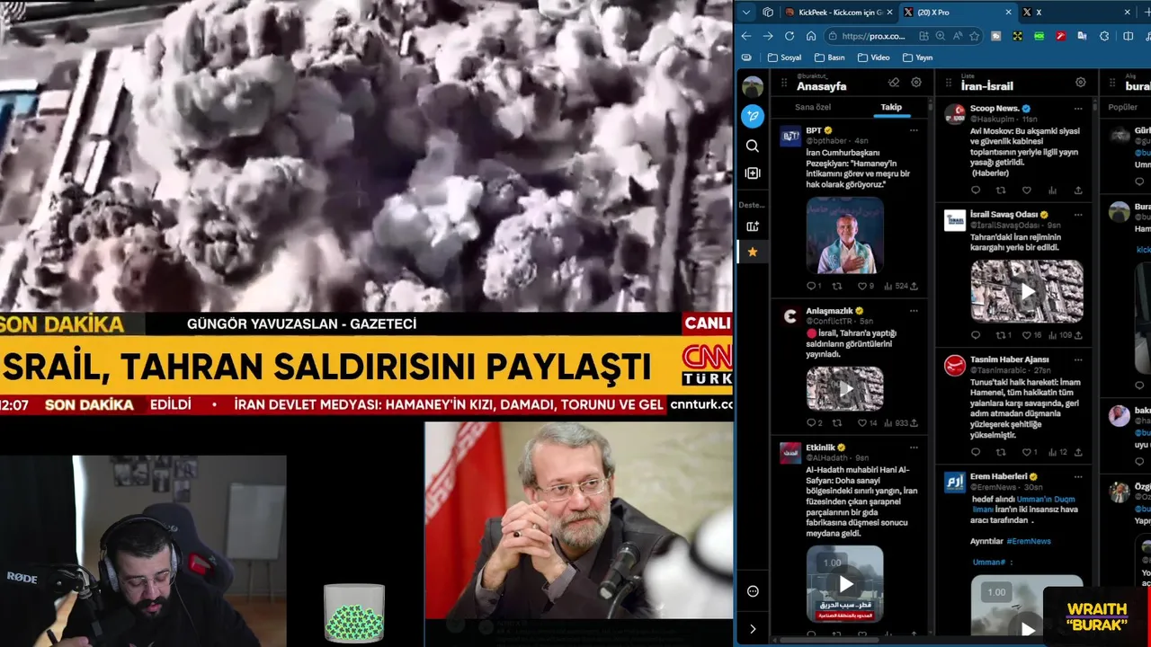Screen dimensions: 1151x647
Task: Like the Scoop News post
Action: pyautogui.click(x=1026, y=191)
